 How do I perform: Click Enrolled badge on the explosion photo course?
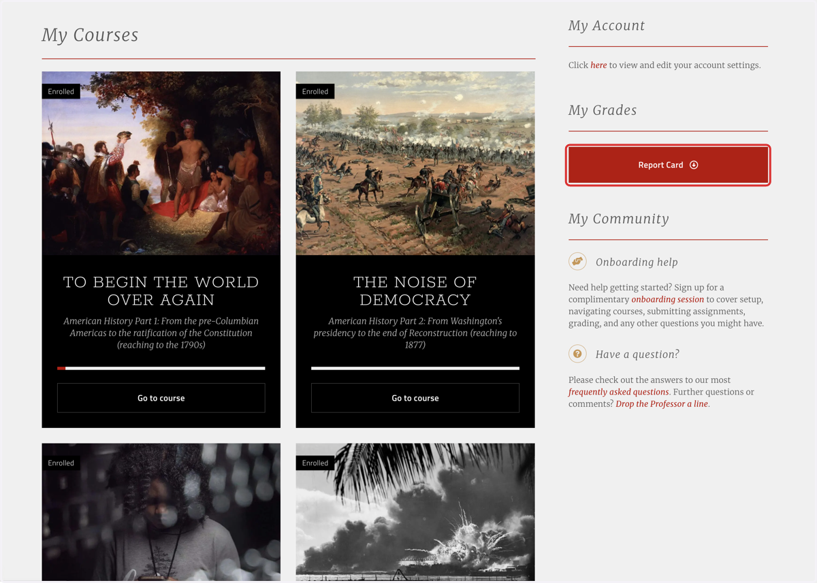pos(315,463)
